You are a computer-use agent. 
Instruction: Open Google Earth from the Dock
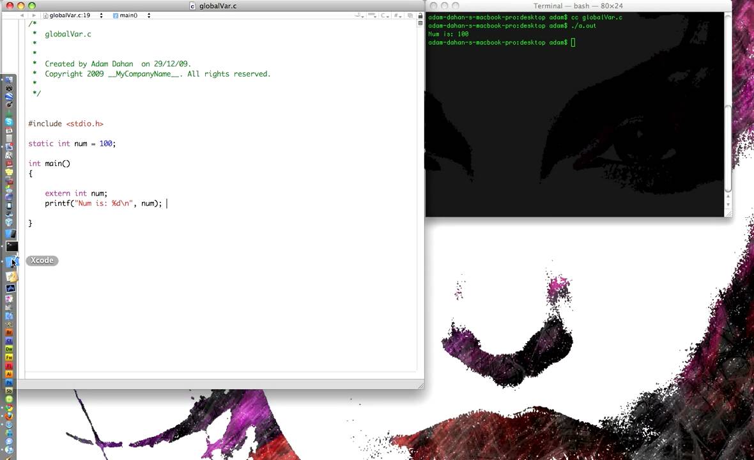[x=9, y=96]
